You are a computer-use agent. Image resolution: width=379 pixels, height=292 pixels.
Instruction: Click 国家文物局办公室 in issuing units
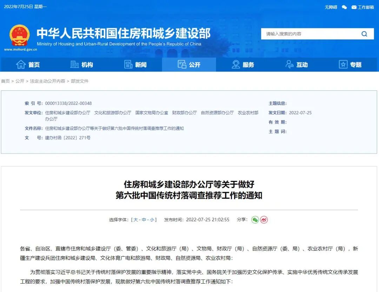[152, 113]
